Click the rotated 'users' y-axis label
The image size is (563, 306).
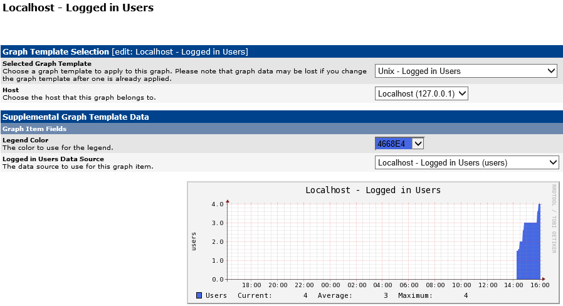194,241
